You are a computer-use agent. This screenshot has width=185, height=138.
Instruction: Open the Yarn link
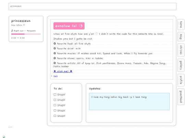click(x=56, y=76)
